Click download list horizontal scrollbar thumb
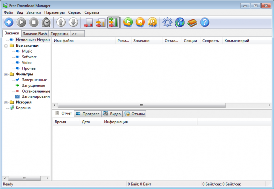 [141, 105]
